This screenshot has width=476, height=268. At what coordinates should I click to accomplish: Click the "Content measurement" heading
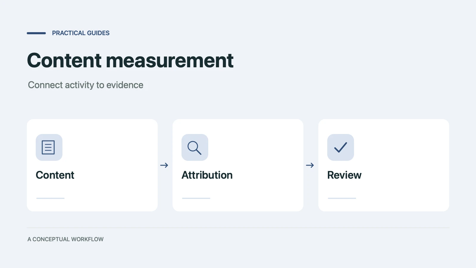(130, 60)
